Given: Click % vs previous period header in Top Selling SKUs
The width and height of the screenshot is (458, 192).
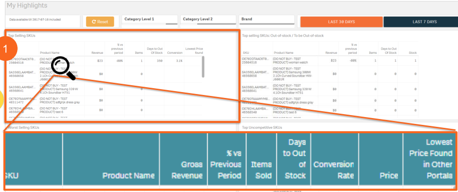Looking at the screenshot, I should tap(117, 49).
